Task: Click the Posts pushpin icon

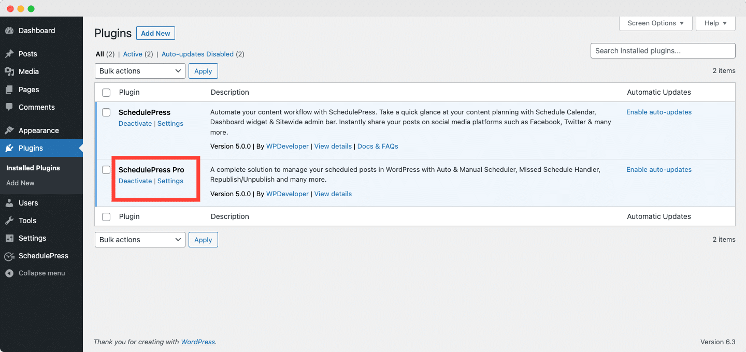Action: click(9, 54)
